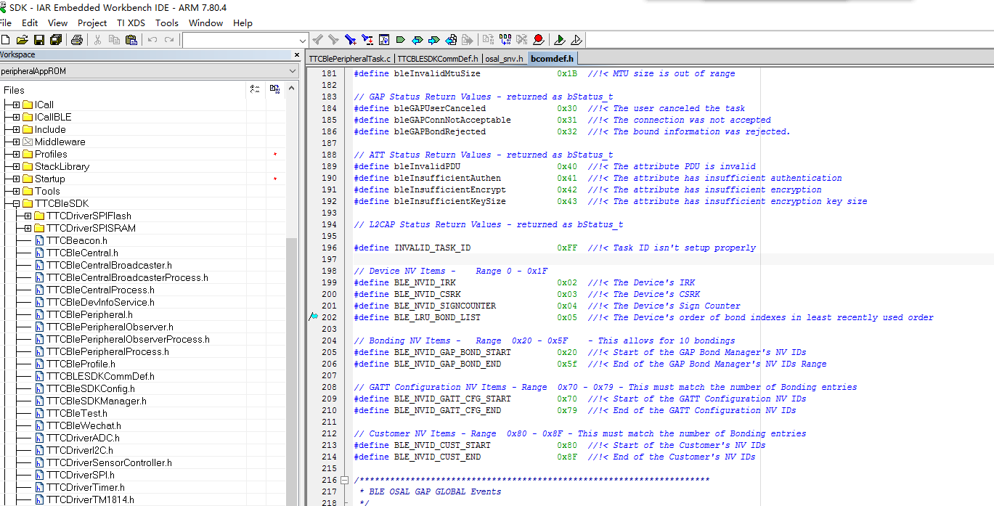The image size is (994, 506).
Task: Expand the ICall folder
Action: (x=16, y=105)
